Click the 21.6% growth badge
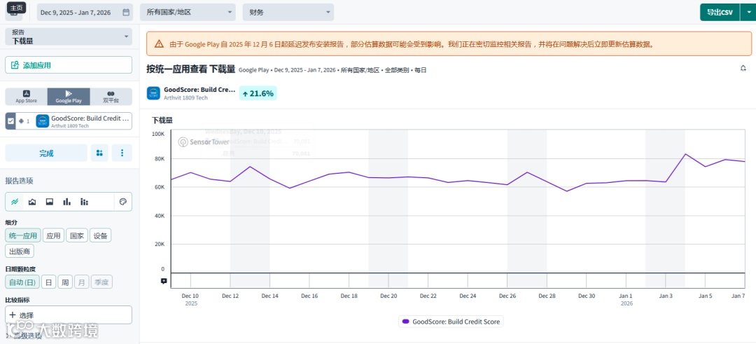The image size is (756, 344). tap(258, 94)
